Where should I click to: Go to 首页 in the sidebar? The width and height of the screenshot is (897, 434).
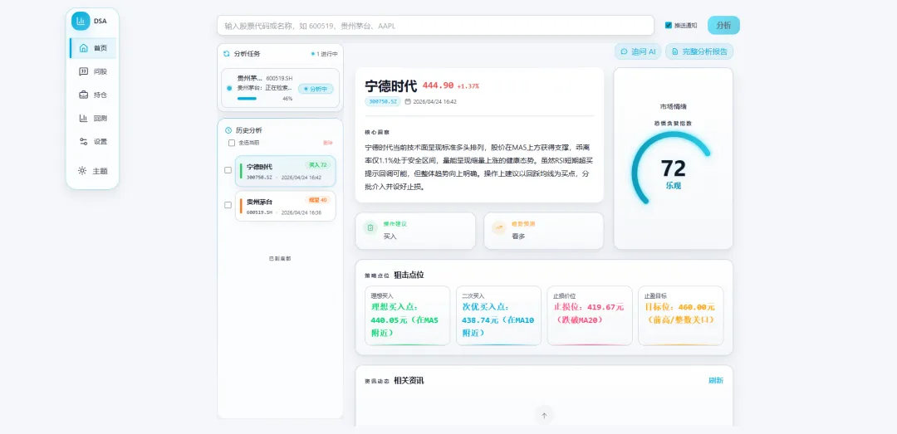(x=93, y=48)
